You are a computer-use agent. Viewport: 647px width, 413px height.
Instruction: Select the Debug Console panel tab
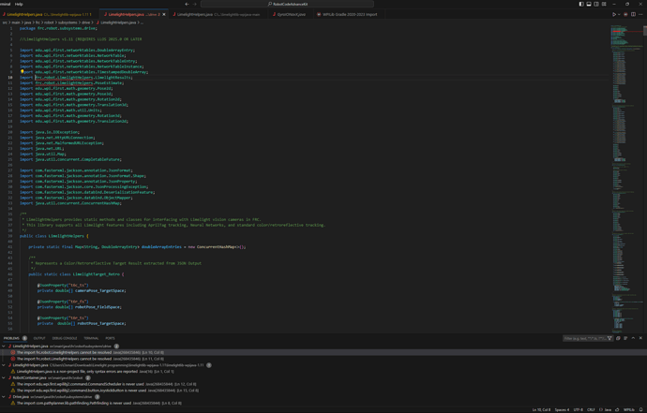coord(65,338)
